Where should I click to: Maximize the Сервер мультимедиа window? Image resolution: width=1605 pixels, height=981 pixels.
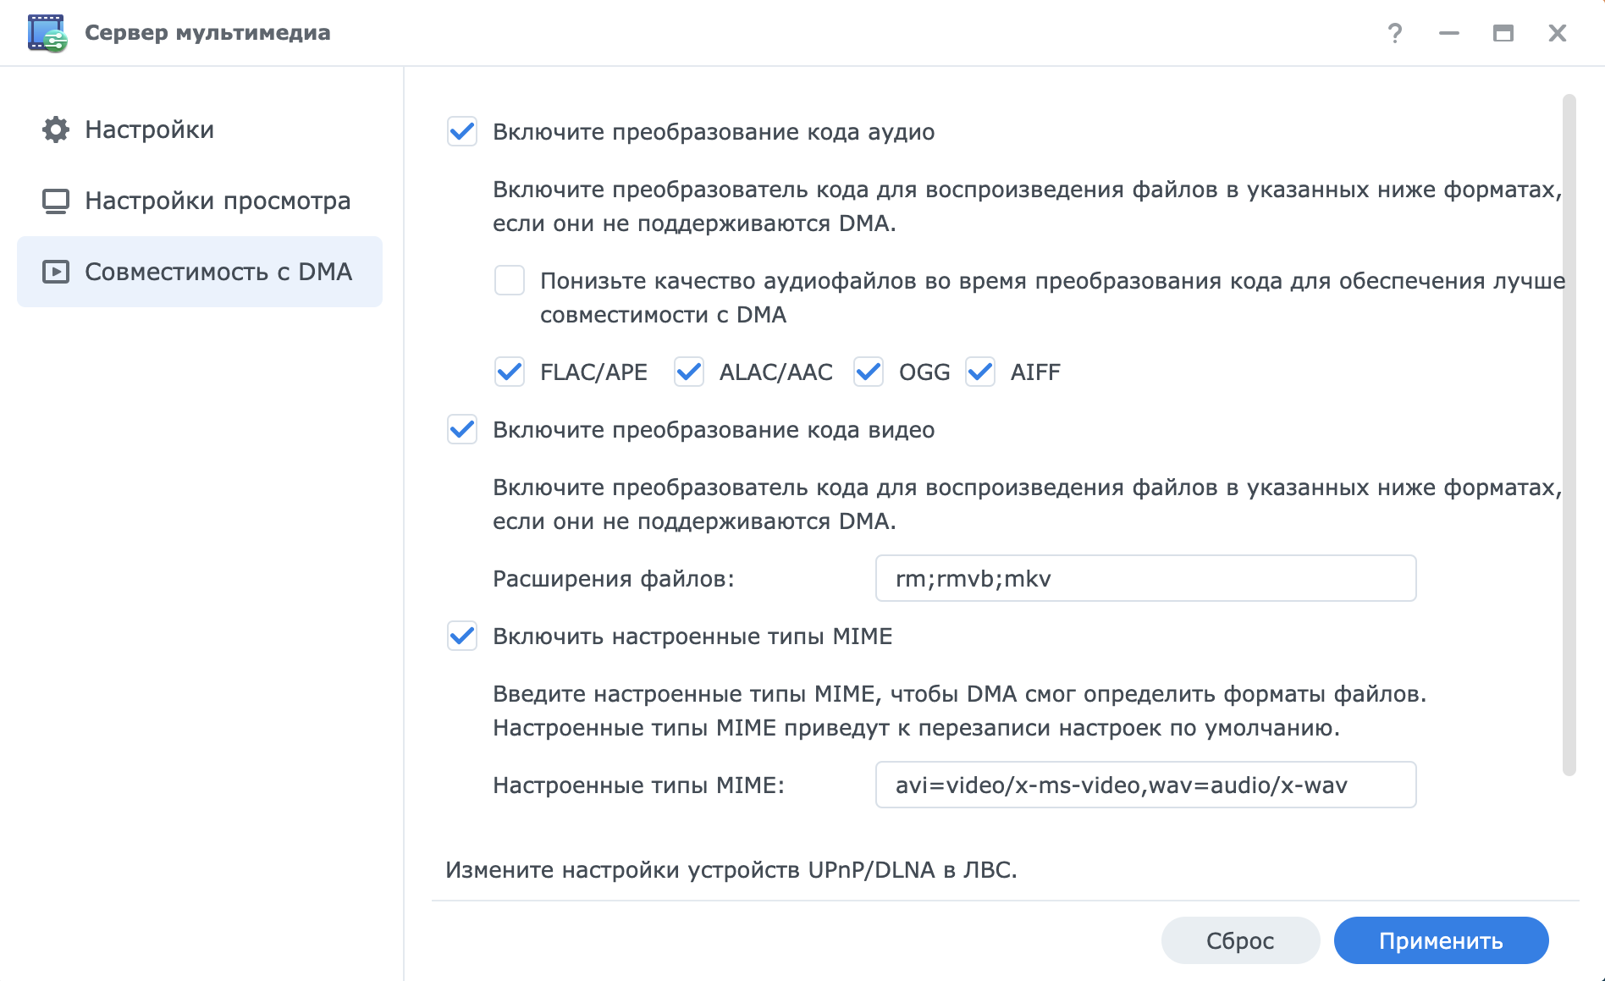[1503, 33]
